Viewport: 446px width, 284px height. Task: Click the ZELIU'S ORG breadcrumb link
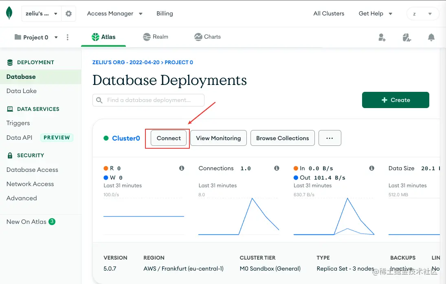[x=126, y=63]
